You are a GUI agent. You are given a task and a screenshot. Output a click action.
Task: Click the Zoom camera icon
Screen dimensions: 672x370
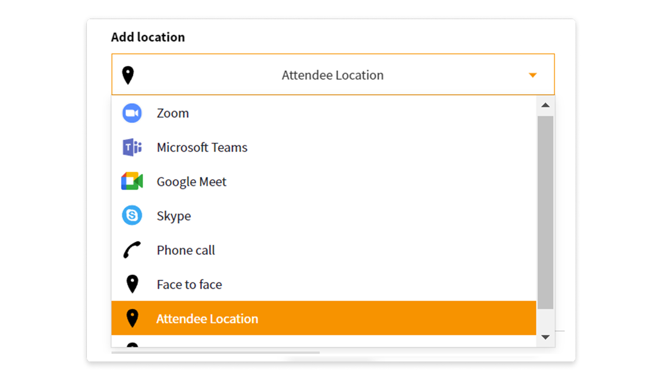click(132, 113)
